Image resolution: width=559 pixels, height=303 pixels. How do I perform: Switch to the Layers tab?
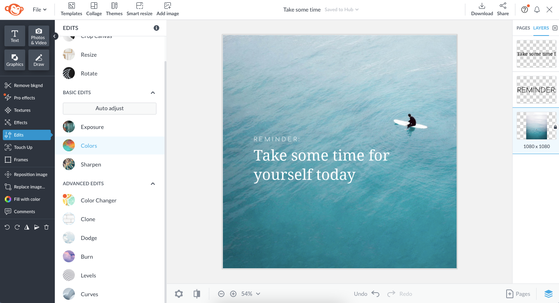[x=541, y=28]
